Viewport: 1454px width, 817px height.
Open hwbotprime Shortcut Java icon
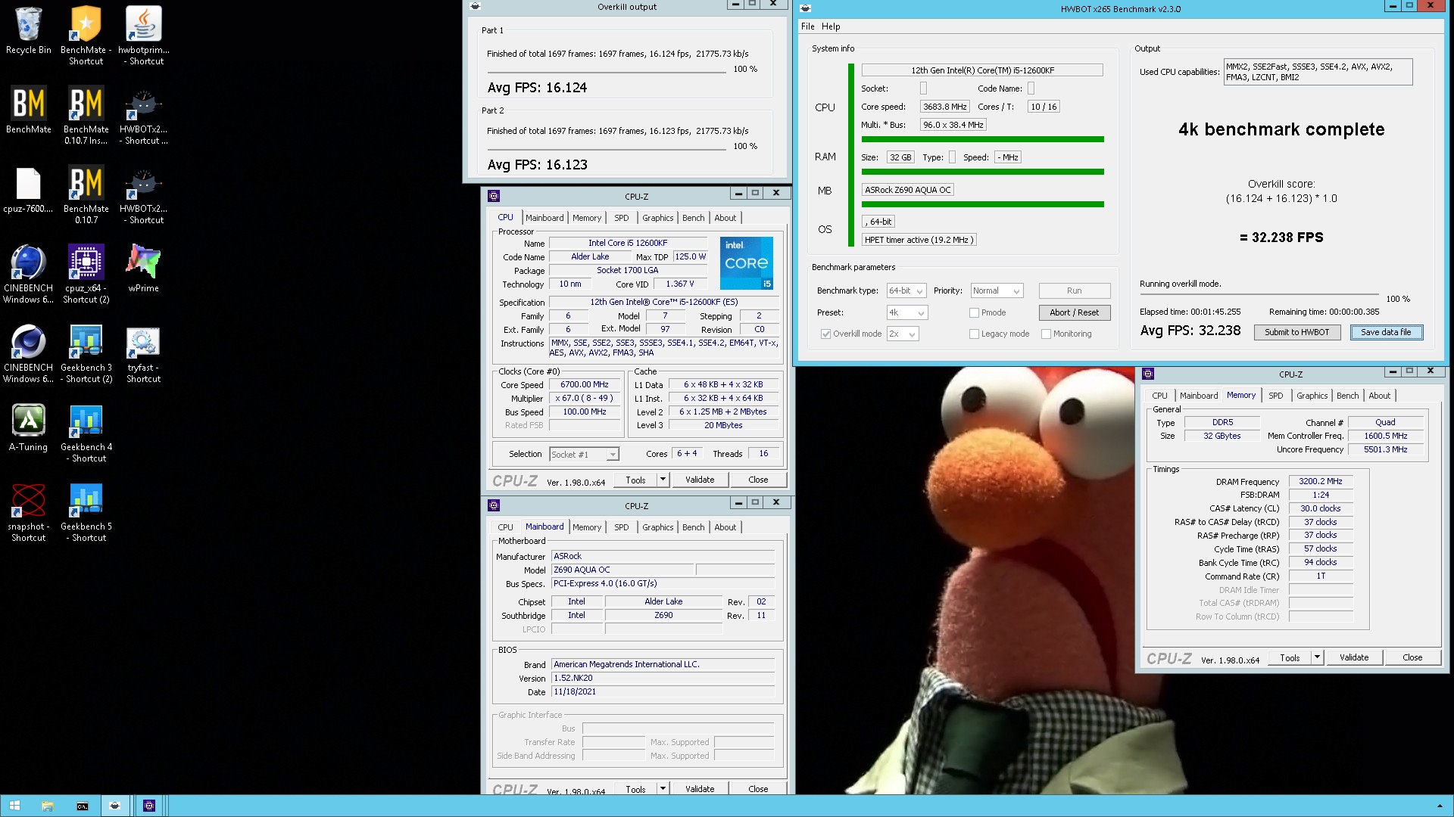coord(143,36)
